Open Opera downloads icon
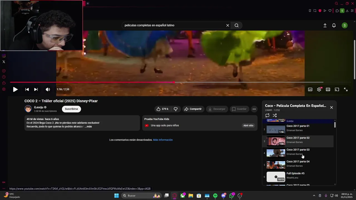356x200 pixels. 347,11
